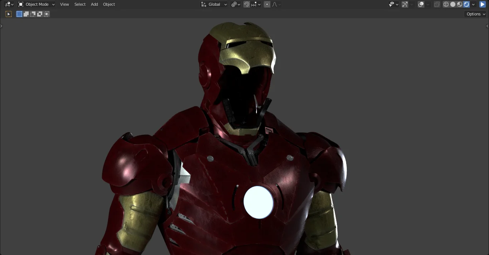Toggle Rendered shading mode off

[466, 4]
